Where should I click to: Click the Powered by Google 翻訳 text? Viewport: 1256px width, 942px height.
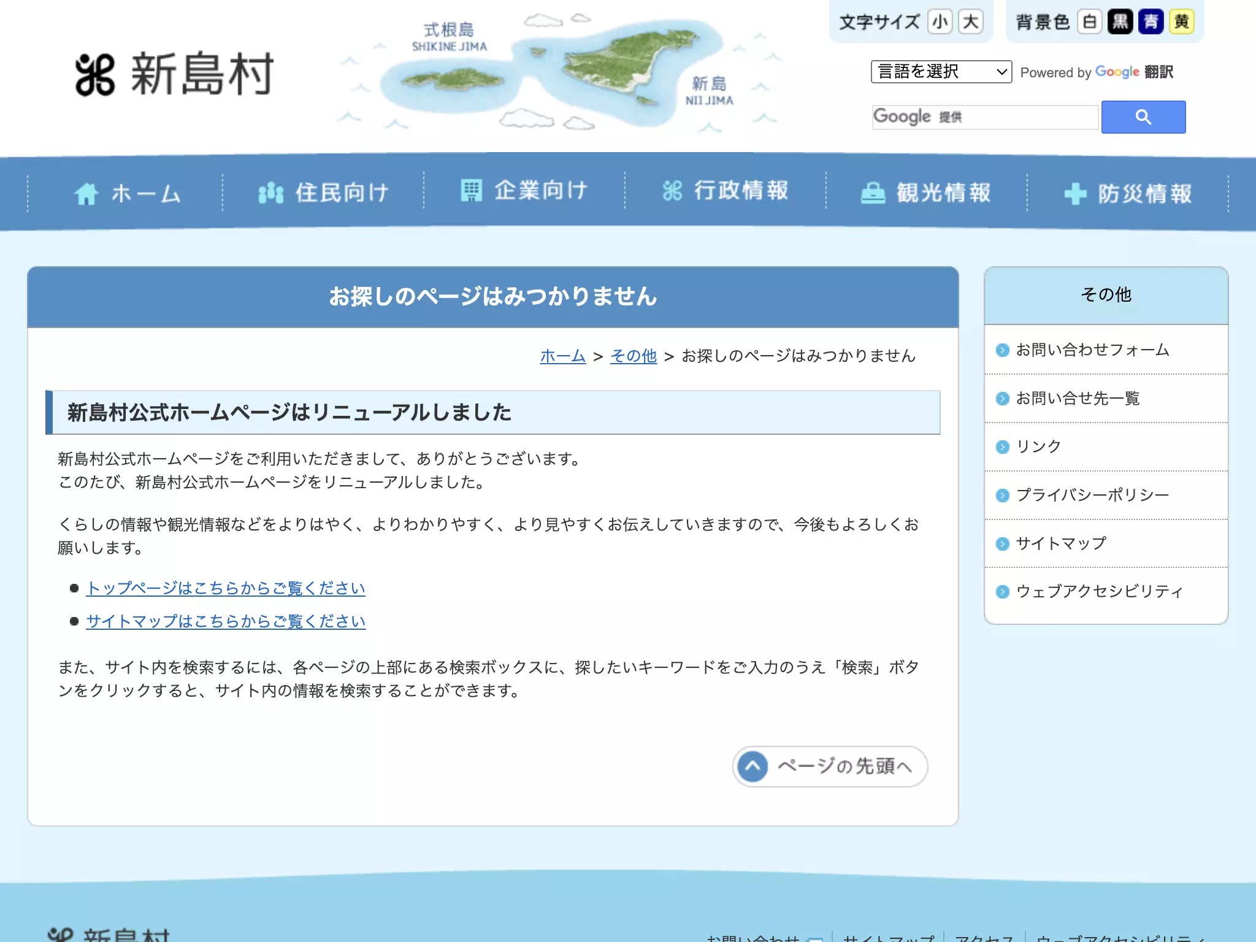1097,72
